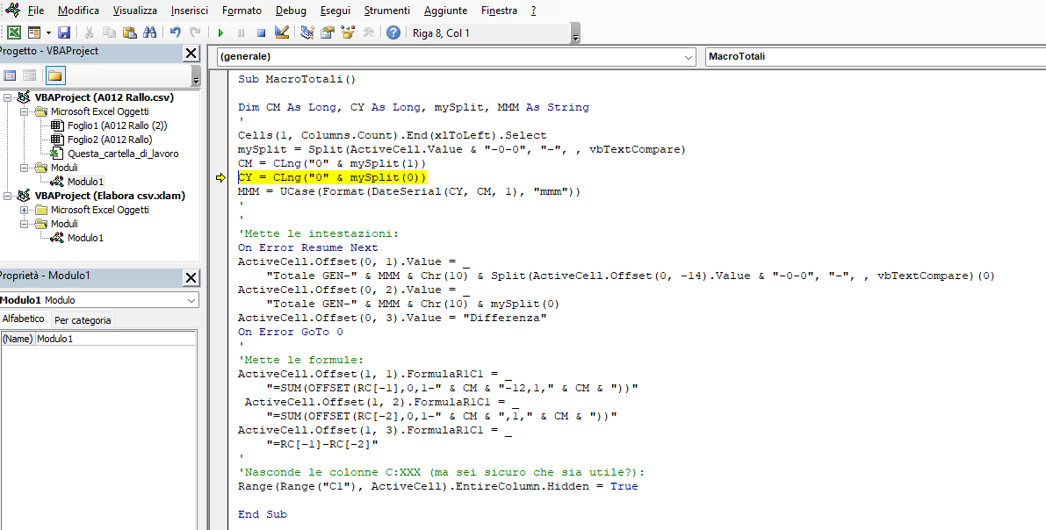1046x530 pixels.
Task: Open Help with the blue question icon
Action: pos(393,32)
